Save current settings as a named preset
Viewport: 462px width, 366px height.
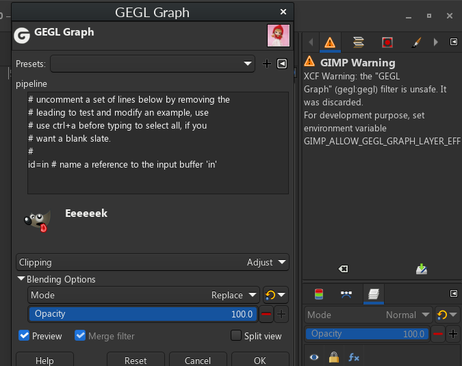pos(267,64)
